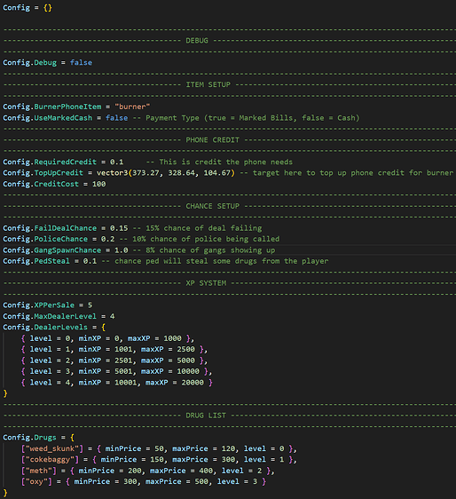The width and height of the screenshot is (456, 499).
Task: Click the vector3 TopUpCredit coordinates
Action: tap(166, 173)
